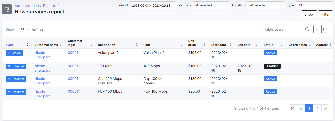Select page 1 in pagination
The height and width of the screenshot is (121, 335).
tap(309, 108)
